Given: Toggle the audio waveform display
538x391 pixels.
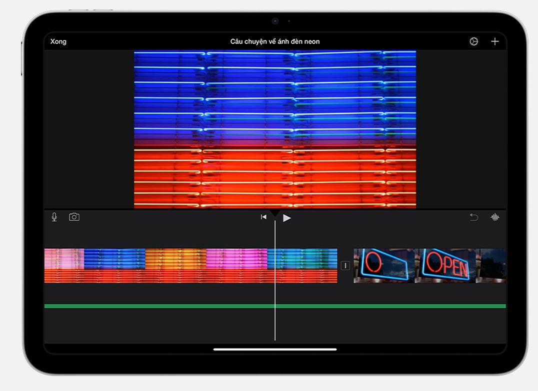Looking at the screenshot, I should click(x=495, y=217).
